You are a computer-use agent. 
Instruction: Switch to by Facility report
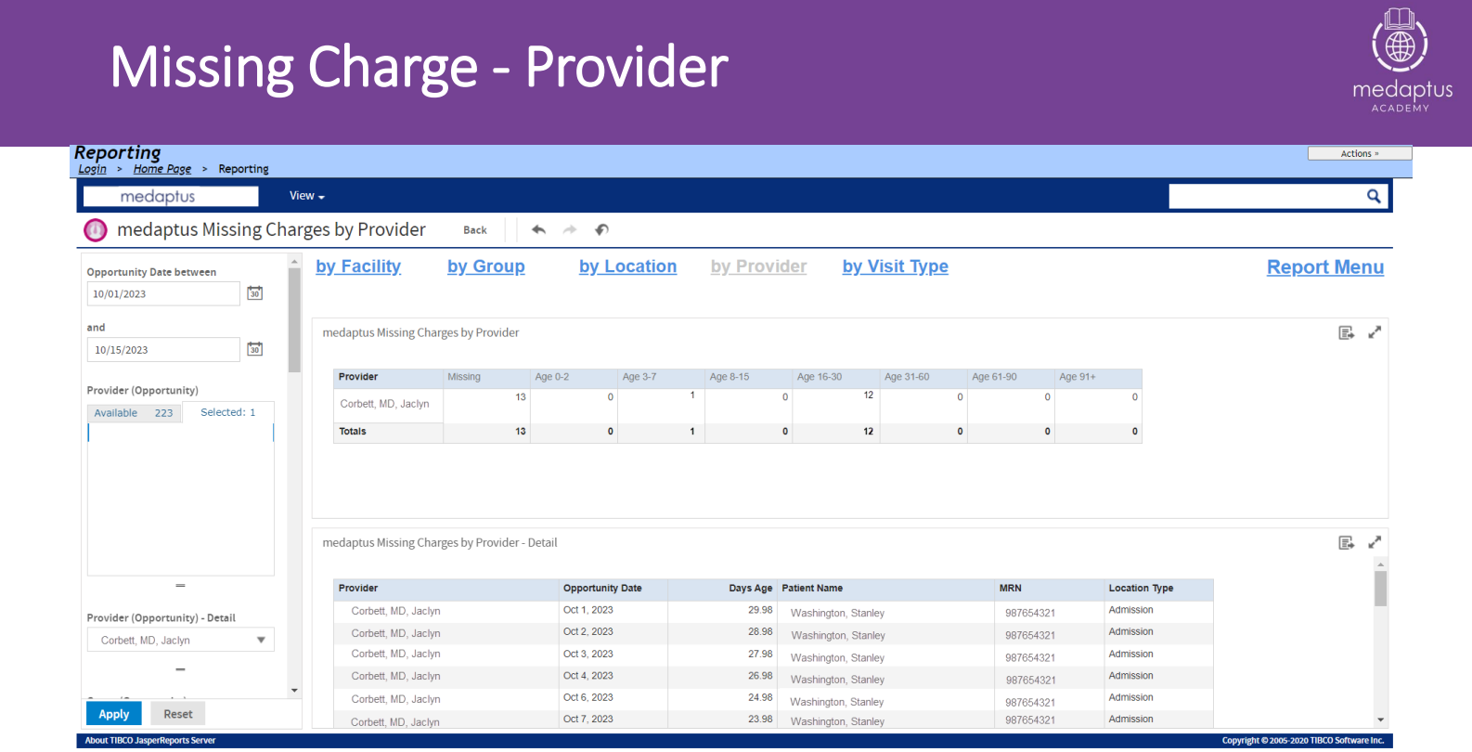[358, 266]
